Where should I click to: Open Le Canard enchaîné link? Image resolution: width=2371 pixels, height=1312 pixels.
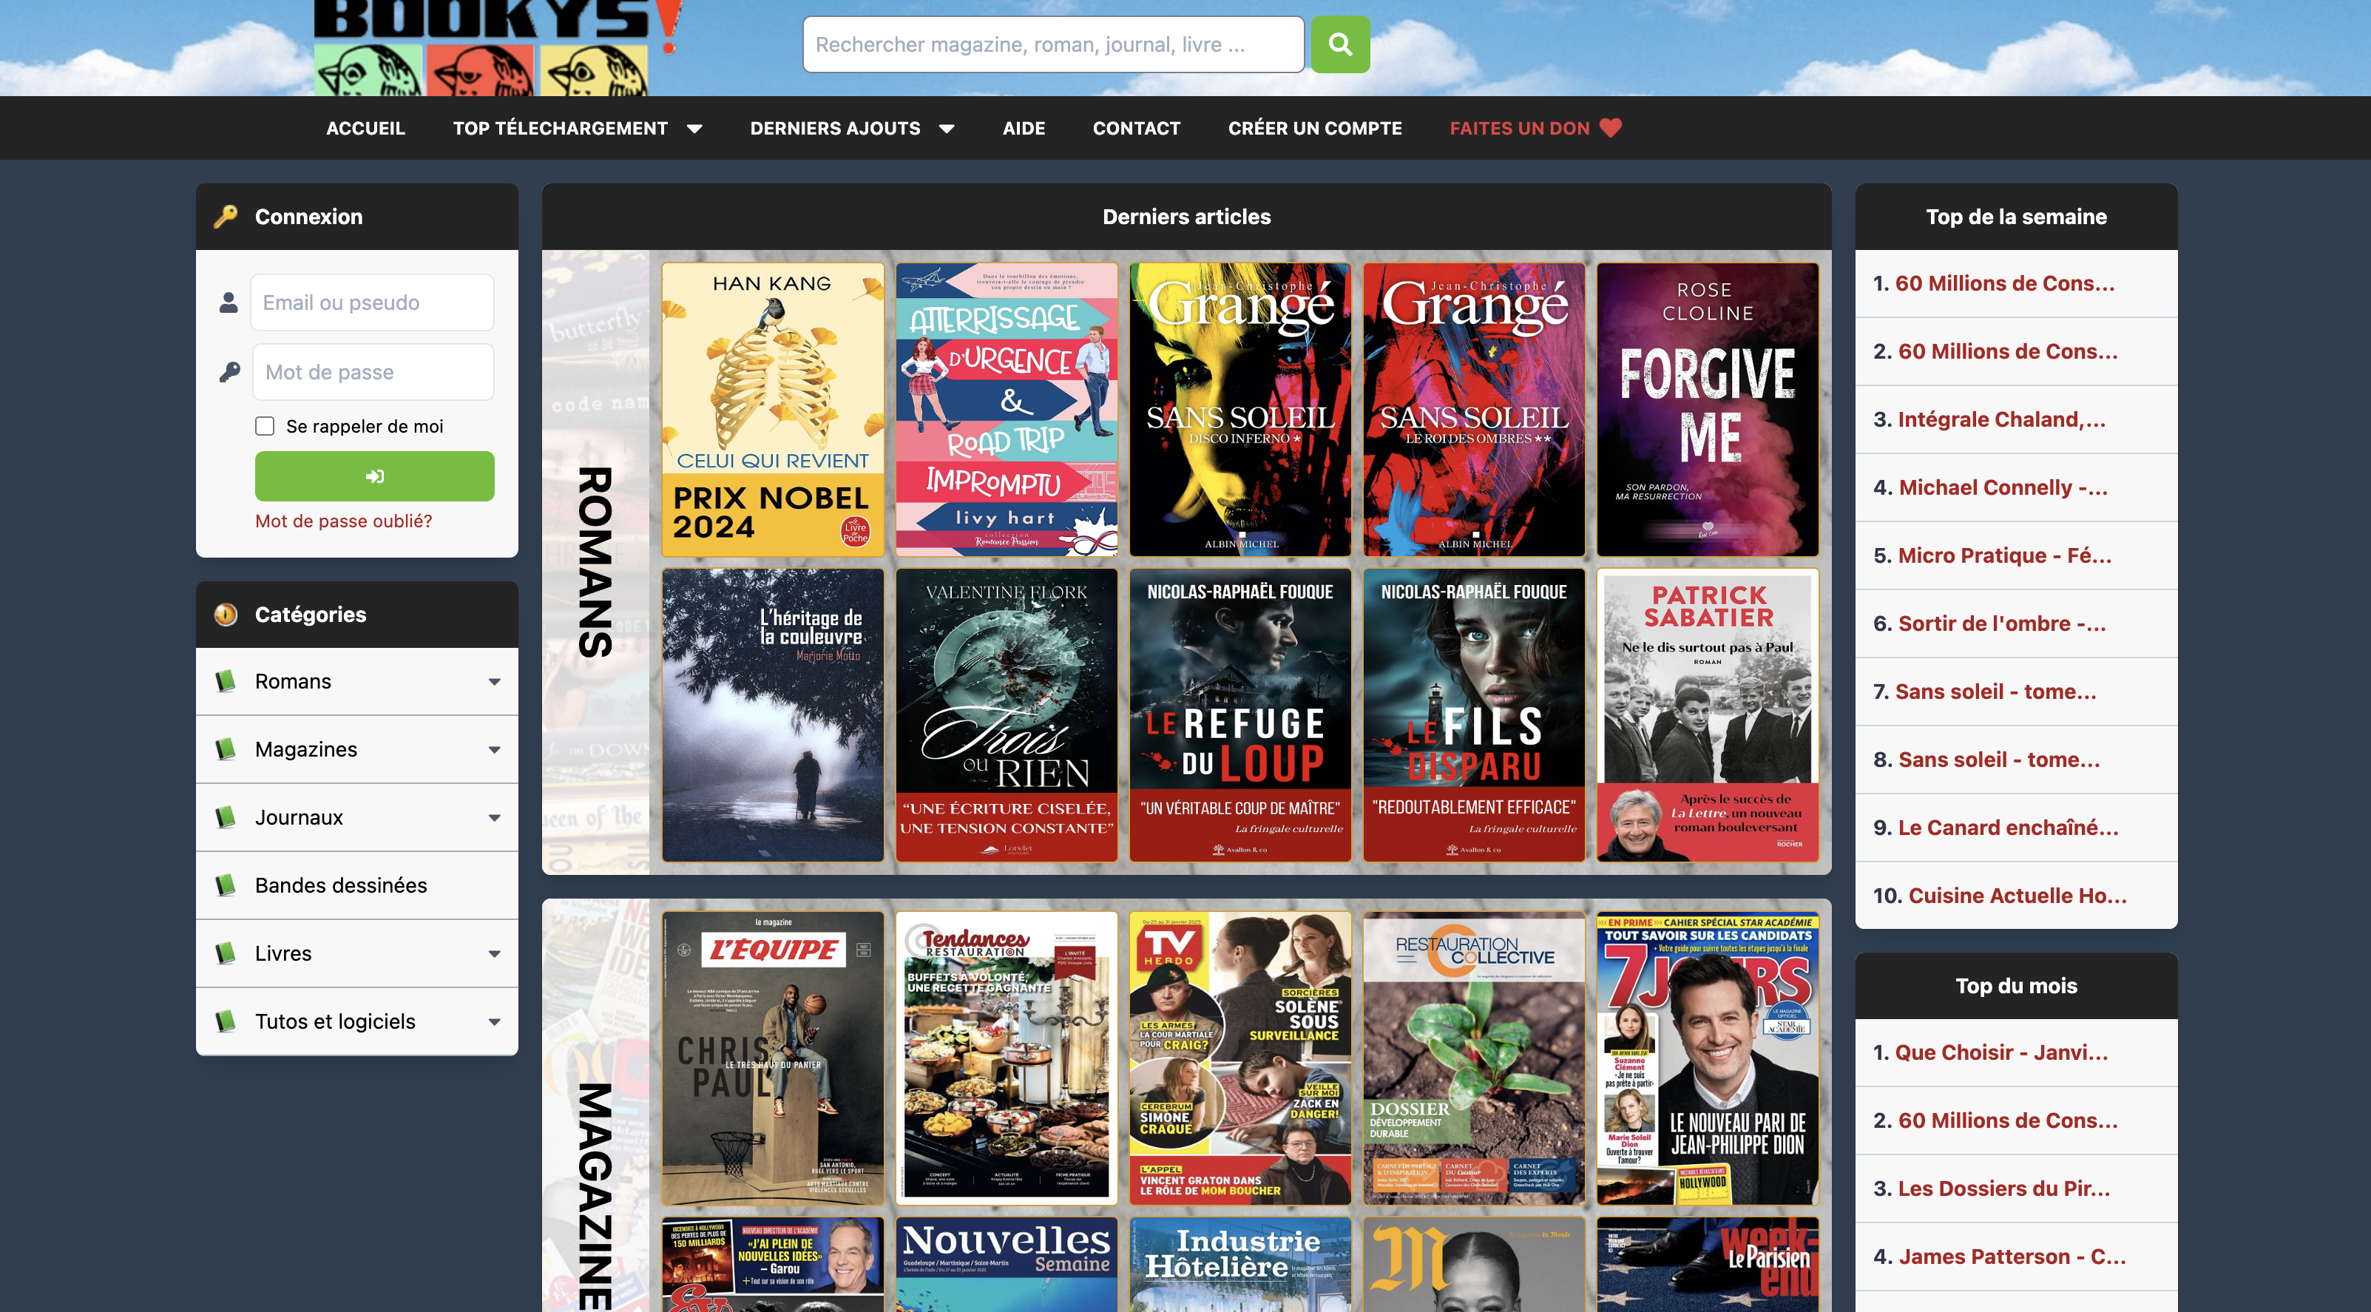(x=2009, y=828)
